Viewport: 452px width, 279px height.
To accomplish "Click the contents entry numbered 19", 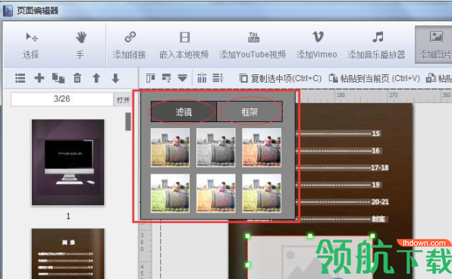I will (339, 184).
